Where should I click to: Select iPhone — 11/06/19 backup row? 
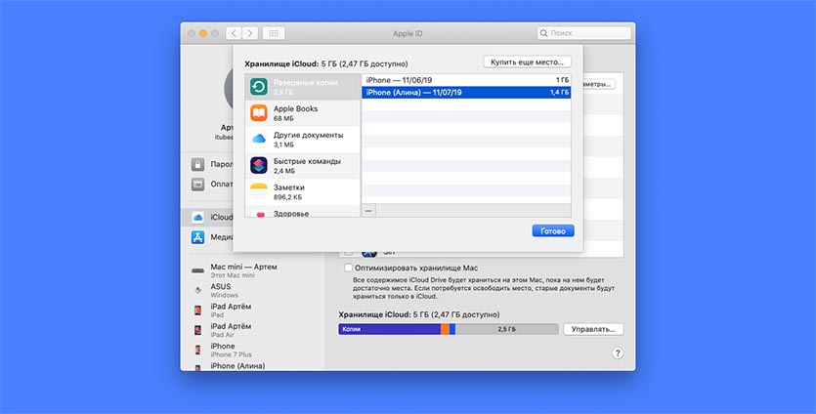click(467, 79)
